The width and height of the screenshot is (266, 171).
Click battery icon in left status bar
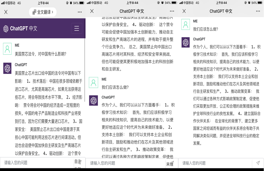(x=81, y=3)
